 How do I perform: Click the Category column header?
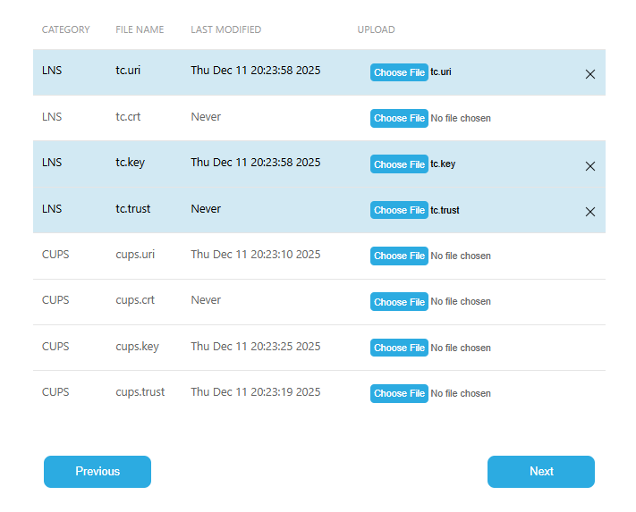(x=65, y=29)
